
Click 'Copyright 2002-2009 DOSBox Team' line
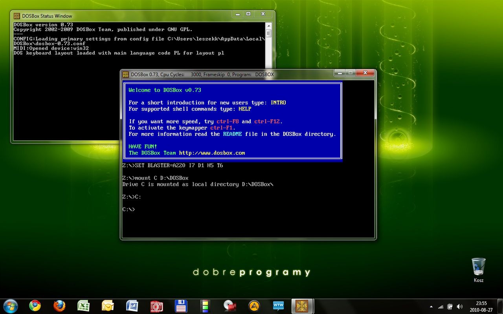point(103,29)
